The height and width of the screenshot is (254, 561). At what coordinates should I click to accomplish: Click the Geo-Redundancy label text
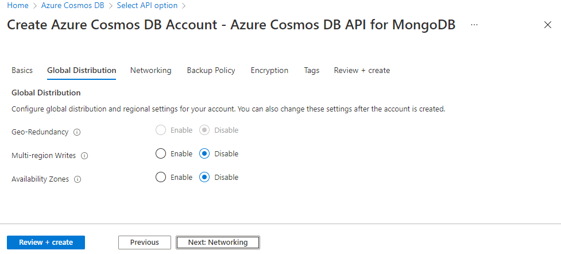tap(40, 132)
